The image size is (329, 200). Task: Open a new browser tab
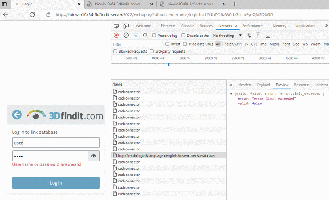235,4
